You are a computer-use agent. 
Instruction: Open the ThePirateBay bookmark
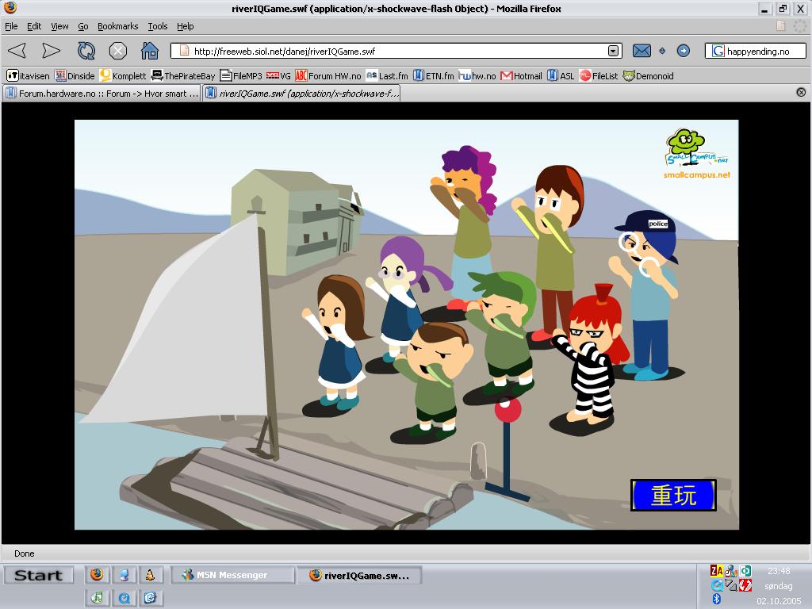click(x=183, y=75)
